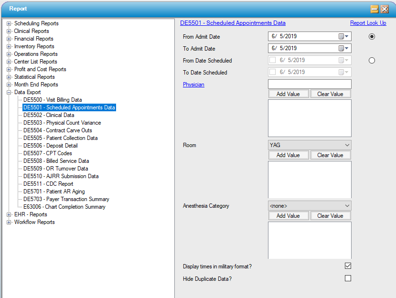This screenshot has width=396, height=298.
Task: Uncheck 'Display times in military format?'
Action: coord(348,266)
